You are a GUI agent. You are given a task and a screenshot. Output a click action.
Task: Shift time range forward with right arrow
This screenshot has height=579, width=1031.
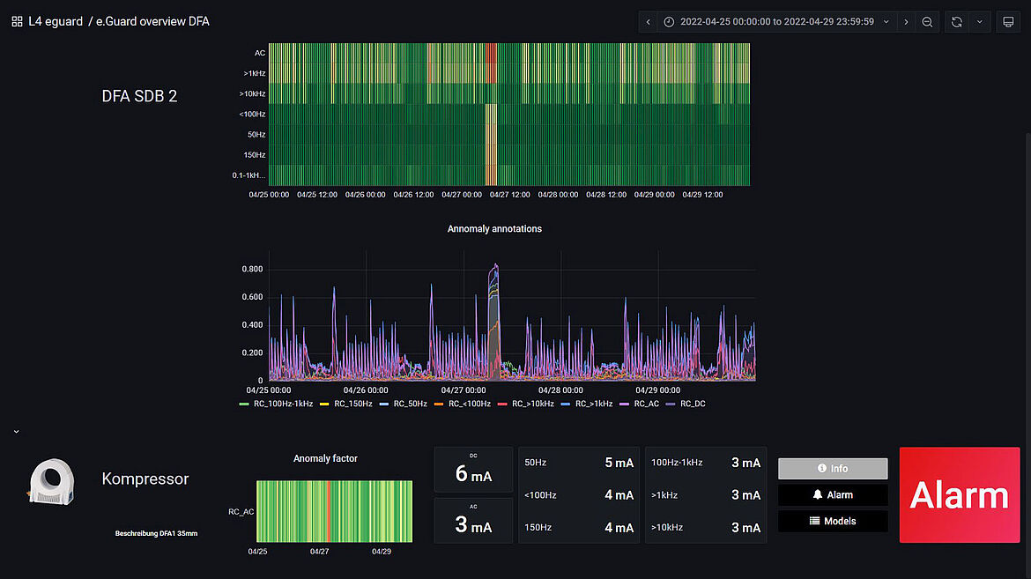coord(906,22)
